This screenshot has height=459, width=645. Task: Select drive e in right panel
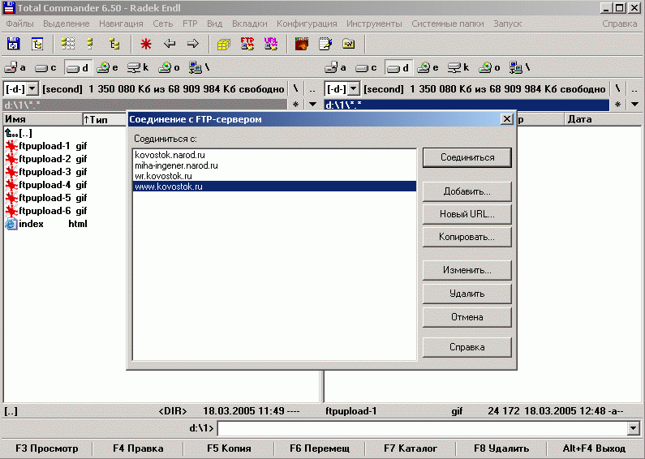pyautogui.click(x=428, y=67)
